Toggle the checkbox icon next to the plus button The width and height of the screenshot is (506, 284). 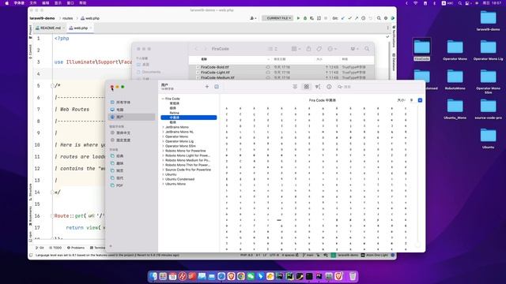(x=217, y=87)
